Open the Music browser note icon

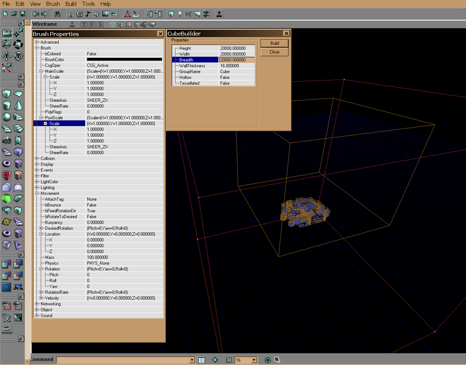88,14
